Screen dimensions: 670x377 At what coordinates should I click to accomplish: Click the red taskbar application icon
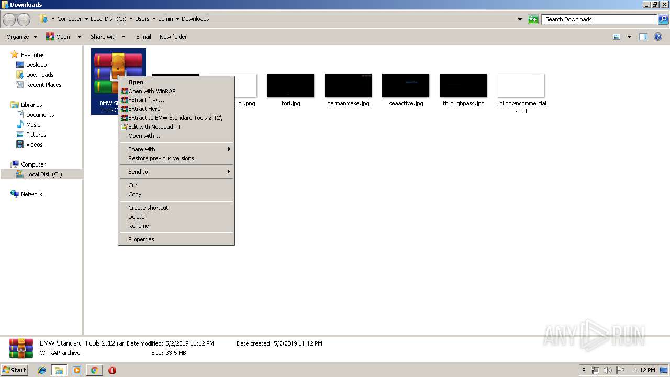112,370
